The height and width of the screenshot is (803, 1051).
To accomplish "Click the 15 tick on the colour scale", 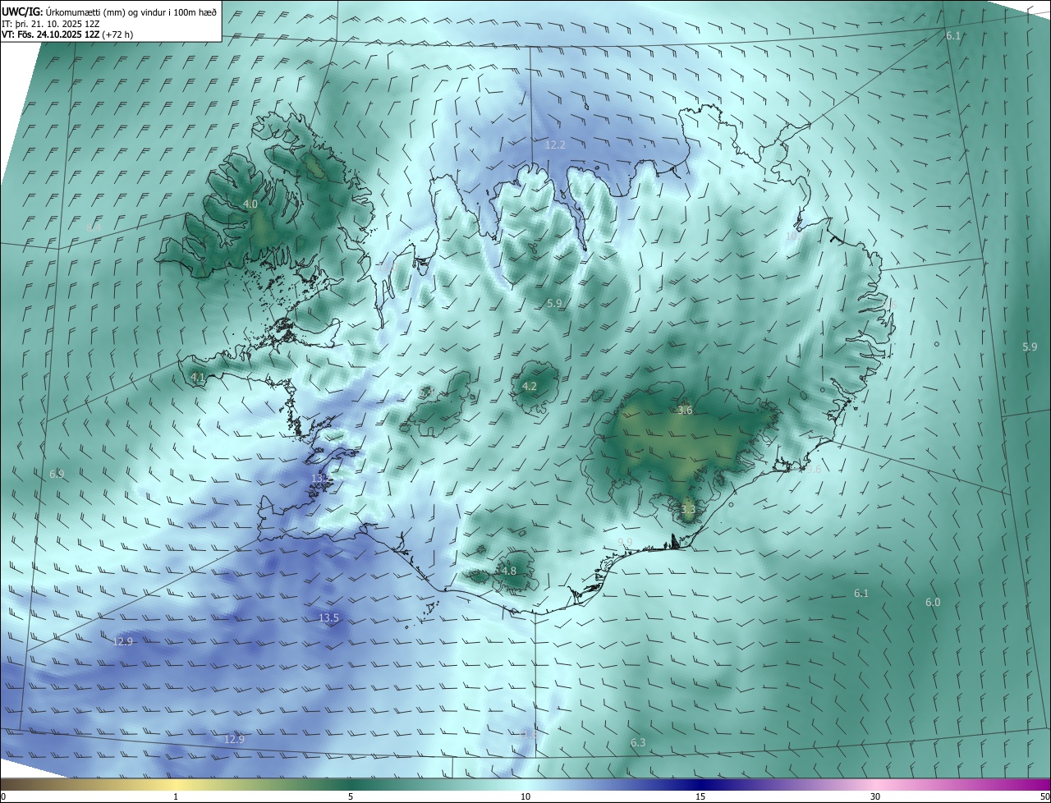I will tap(700, 796).
